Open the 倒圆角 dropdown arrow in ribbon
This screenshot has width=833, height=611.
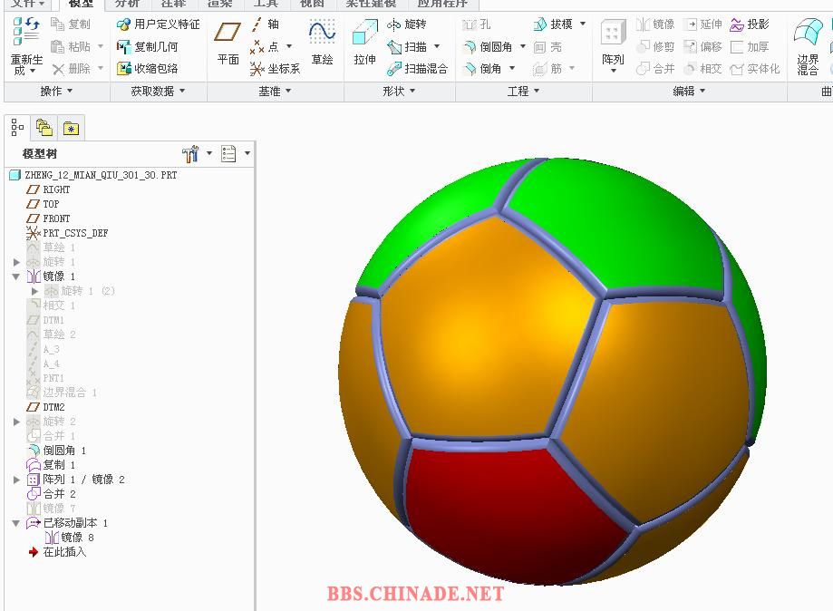click(523, 47)
